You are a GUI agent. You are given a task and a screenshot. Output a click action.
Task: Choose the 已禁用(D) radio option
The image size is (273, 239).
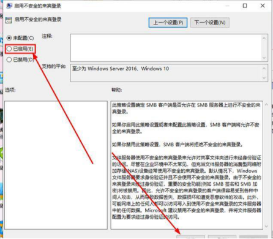20,59
